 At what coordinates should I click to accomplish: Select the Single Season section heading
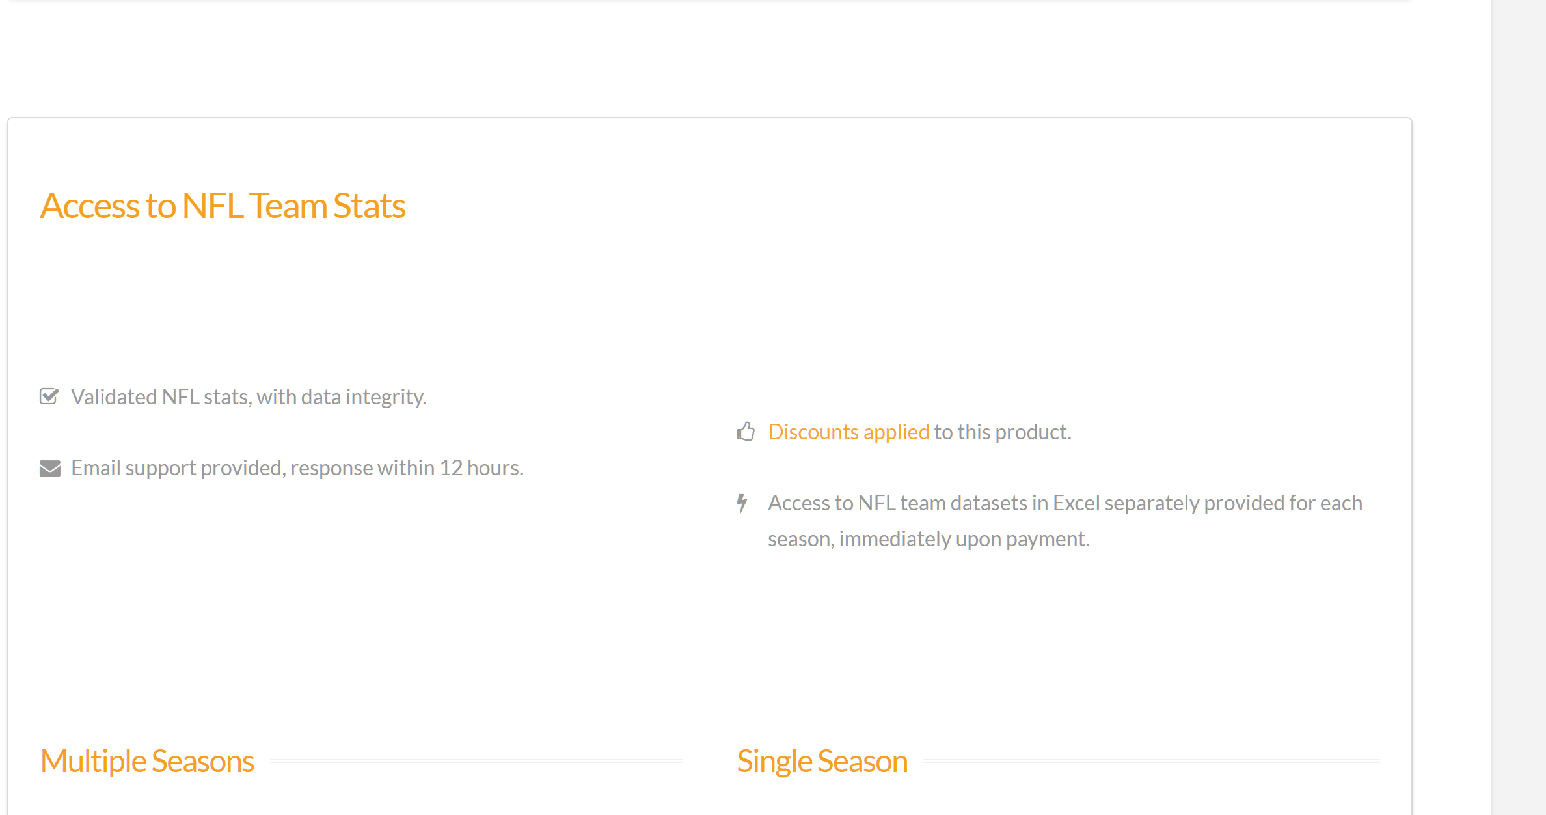pos(822,761)
